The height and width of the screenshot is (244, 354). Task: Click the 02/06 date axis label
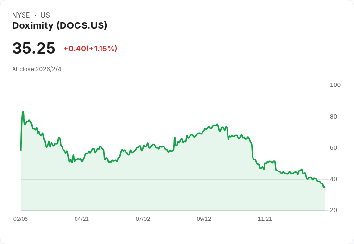pos(21,219)
